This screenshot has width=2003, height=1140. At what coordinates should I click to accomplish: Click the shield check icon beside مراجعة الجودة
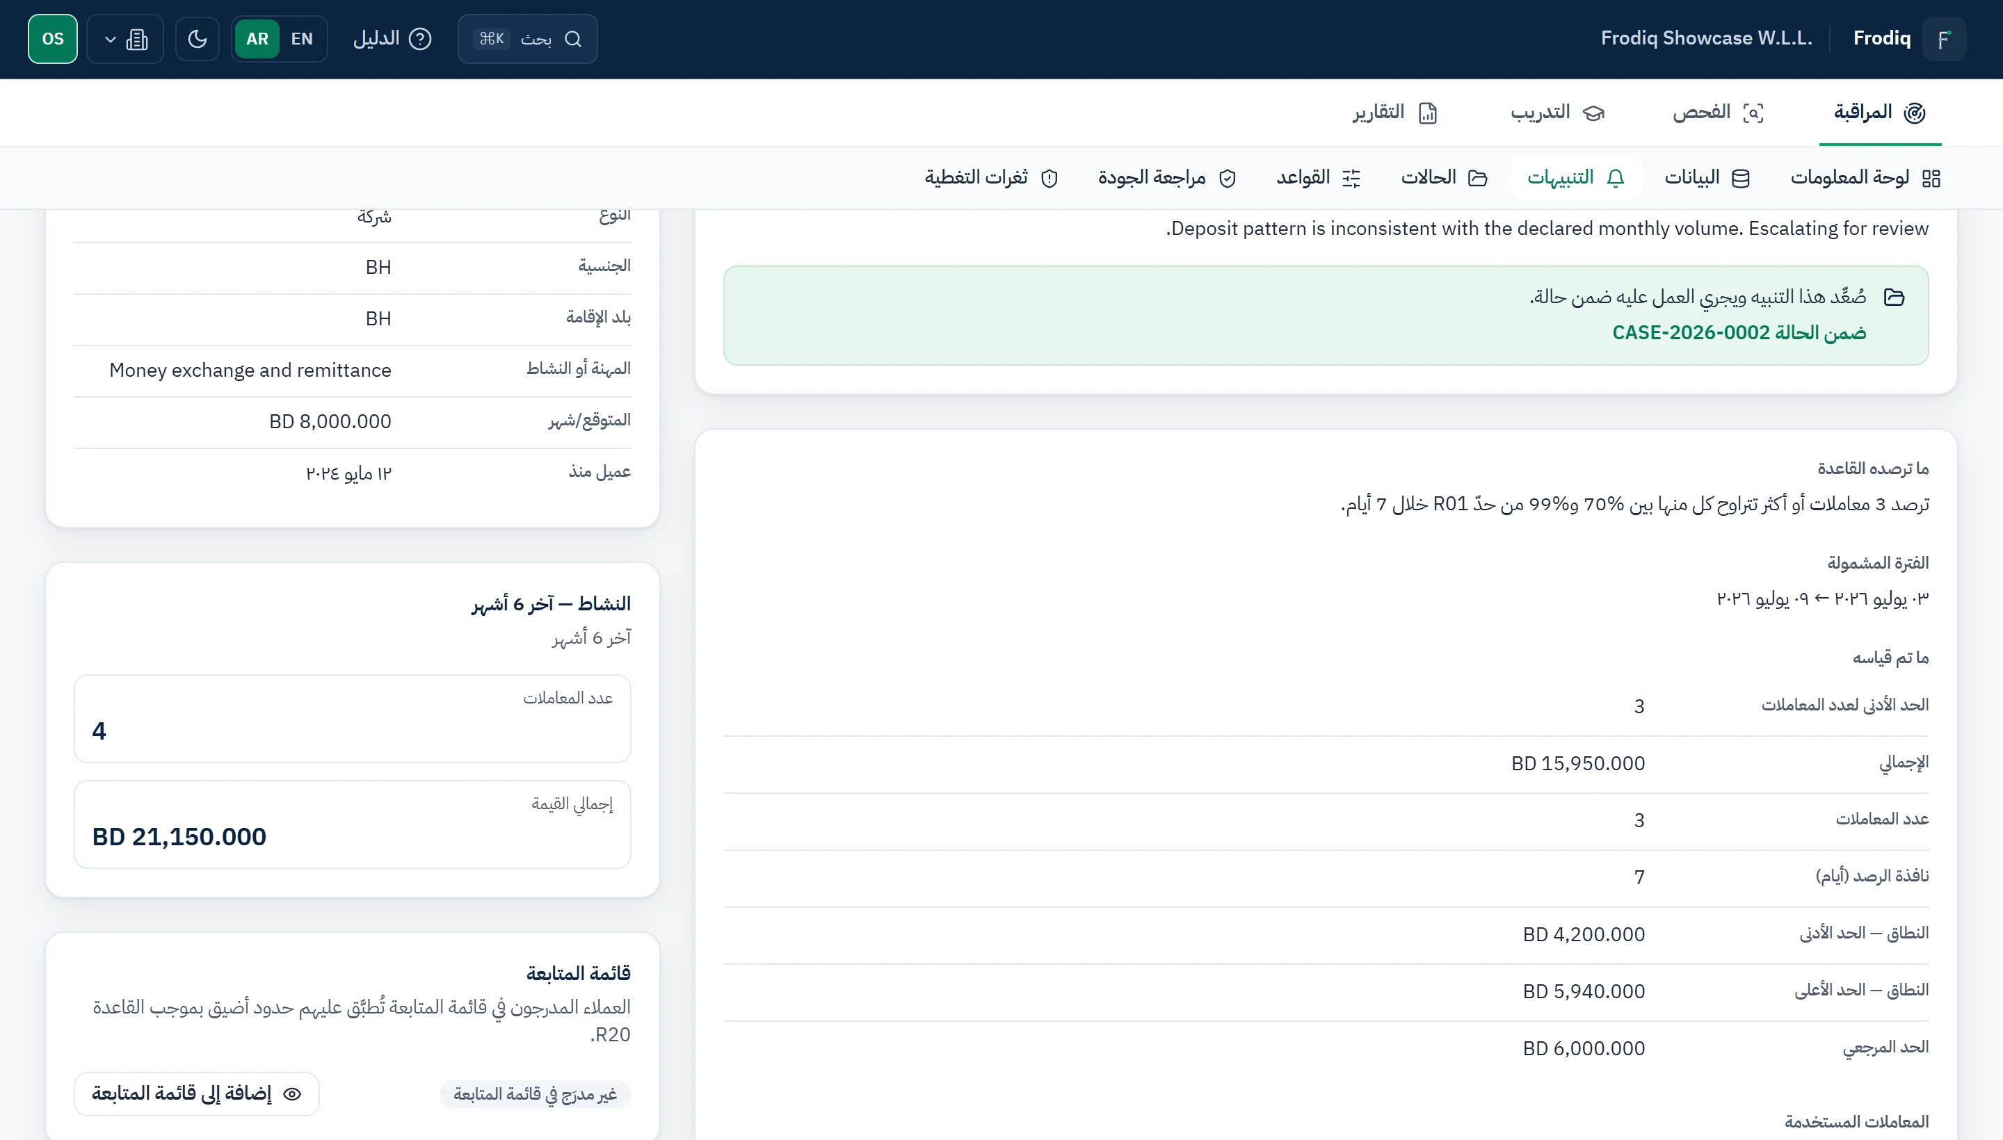point(1228,179)
